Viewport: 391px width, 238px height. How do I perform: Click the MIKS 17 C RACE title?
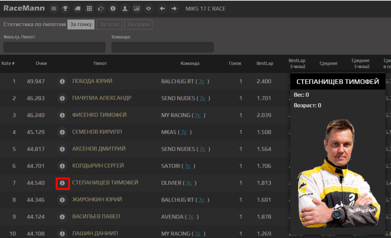pyautogui.click(x=205, y=9)
